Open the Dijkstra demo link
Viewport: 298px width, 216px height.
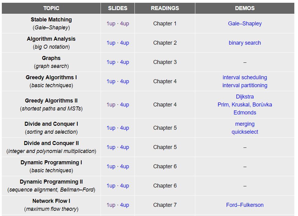[x=245, y=97]
